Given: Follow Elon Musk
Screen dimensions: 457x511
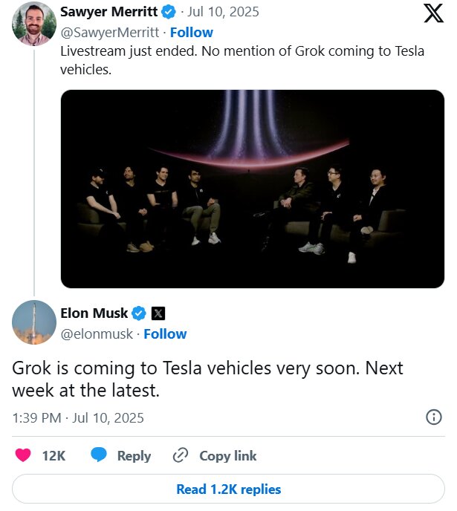Looking at the screenshot, I should click(165, 333).
